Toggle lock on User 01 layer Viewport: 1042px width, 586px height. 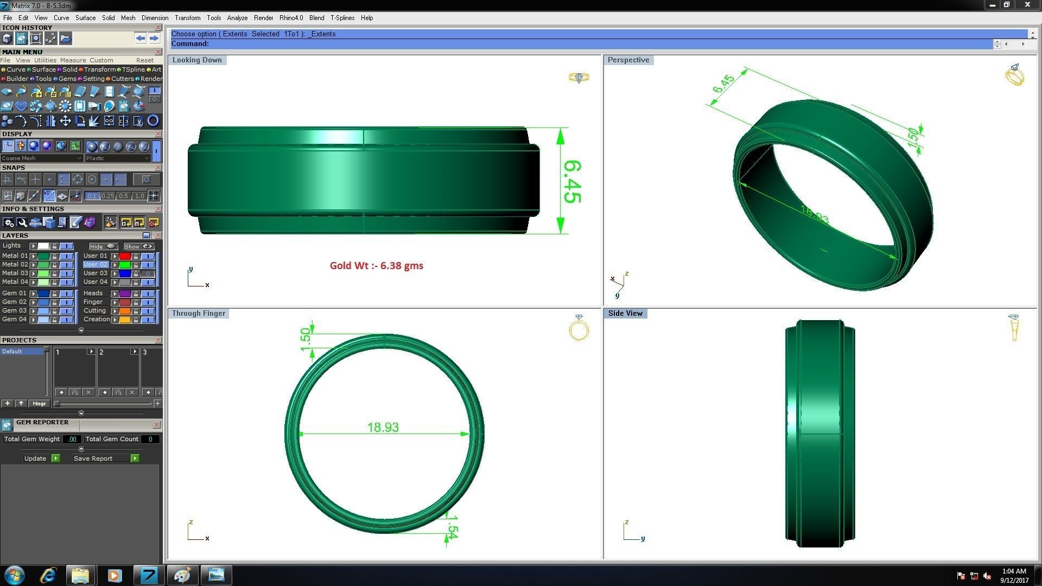pyautogui.click(x=136, y=256)
